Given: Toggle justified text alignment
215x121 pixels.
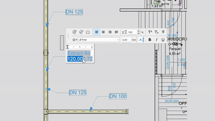Looking at the screenshot, I should click(x=116, y=32).
